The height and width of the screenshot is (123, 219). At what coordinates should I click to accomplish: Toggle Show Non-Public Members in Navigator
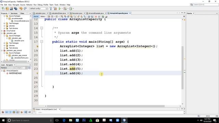coord(14,112)
